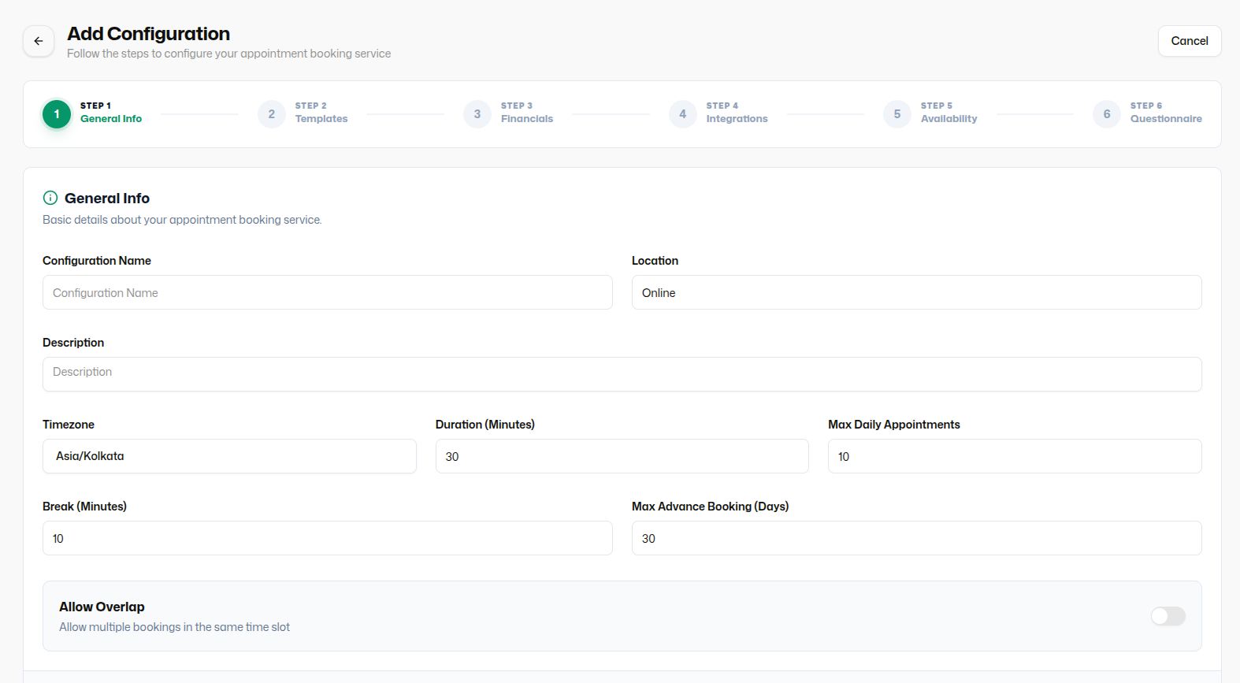Focus the Max Daily Appointments field
This screenshot has height=683, width=1240.
(x=1015, y=456)
